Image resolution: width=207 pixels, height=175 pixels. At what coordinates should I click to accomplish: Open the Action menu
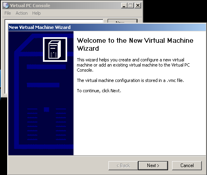(x=21, y=13)
